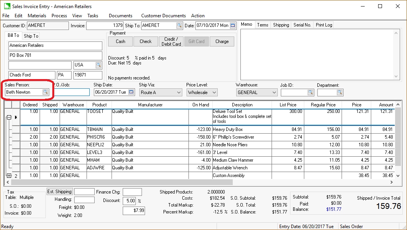Expand the Custom Assembly row
Image resolution: width=407 pixels, height=230 pixels.
[x=9, y=175]
